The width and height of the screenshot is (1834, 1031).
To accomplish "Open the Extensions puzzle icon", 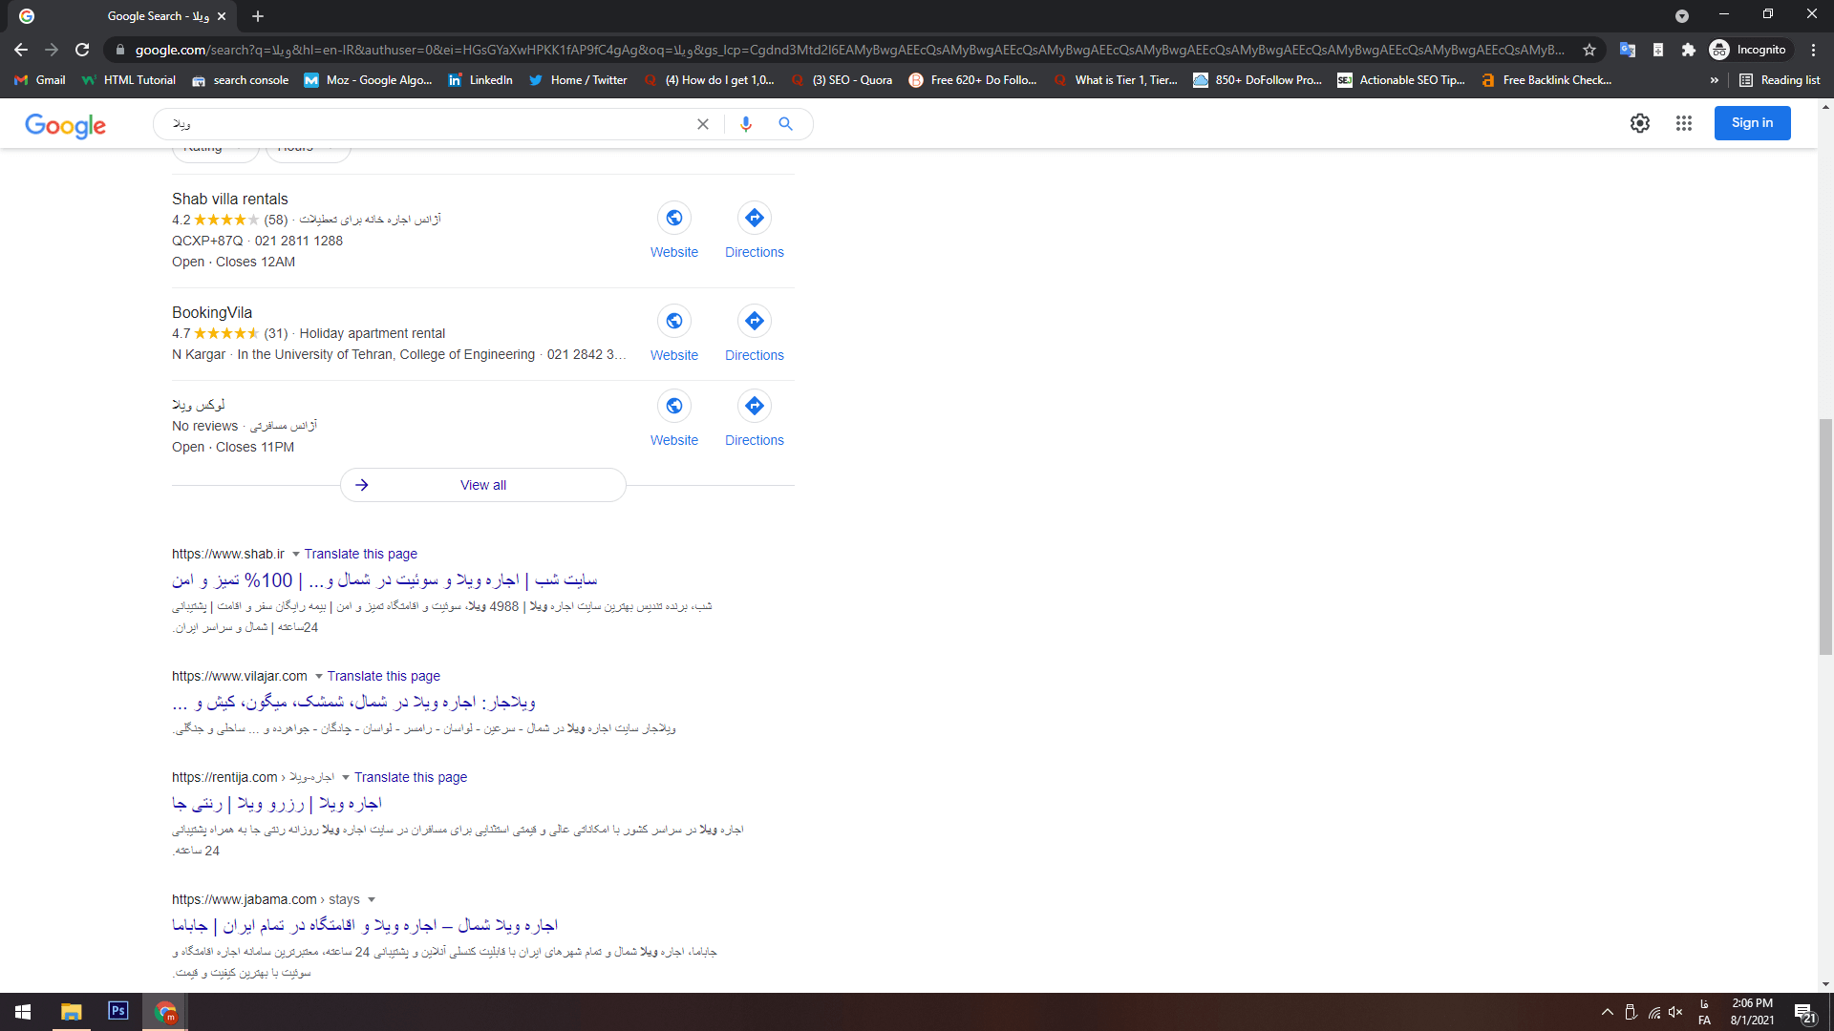I will point(1689,50).
